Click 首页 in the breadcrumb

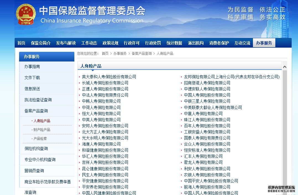tap(105, 53)
